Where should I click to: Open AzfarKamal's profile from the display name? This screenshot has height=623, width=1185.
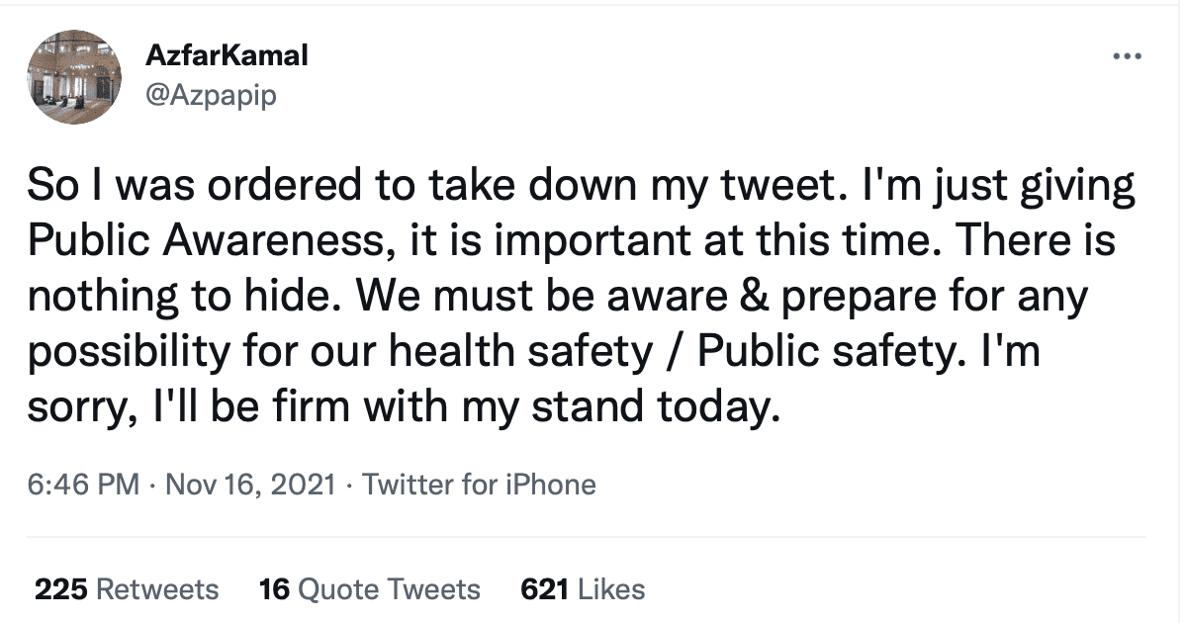(x=228, y=55)
